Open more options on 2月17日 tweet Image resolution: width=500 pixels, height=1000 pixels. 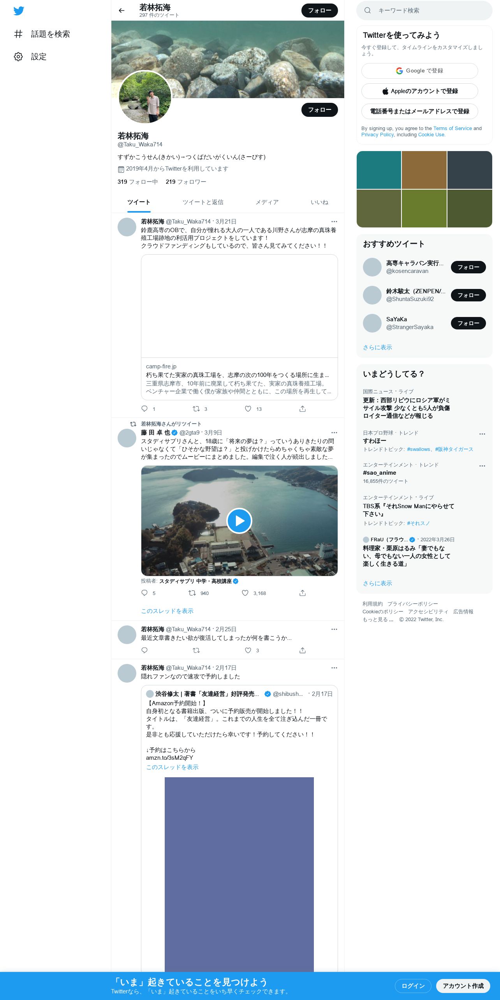334,668
